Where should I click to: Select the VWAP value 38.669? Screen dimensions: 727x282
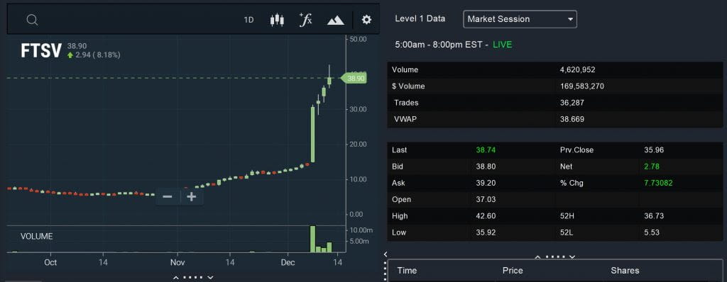coord(572,119)
